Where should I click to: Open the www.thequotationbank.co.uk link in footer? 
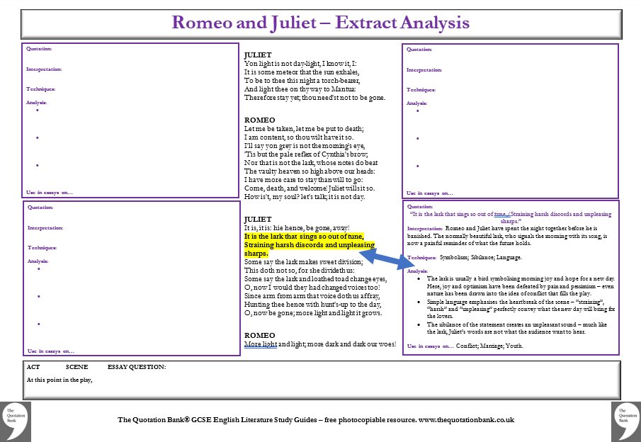pos(466,420)
